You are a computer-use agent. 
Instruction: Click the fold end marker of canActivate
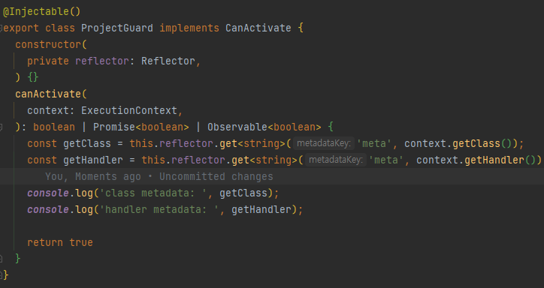click(1, 258)
